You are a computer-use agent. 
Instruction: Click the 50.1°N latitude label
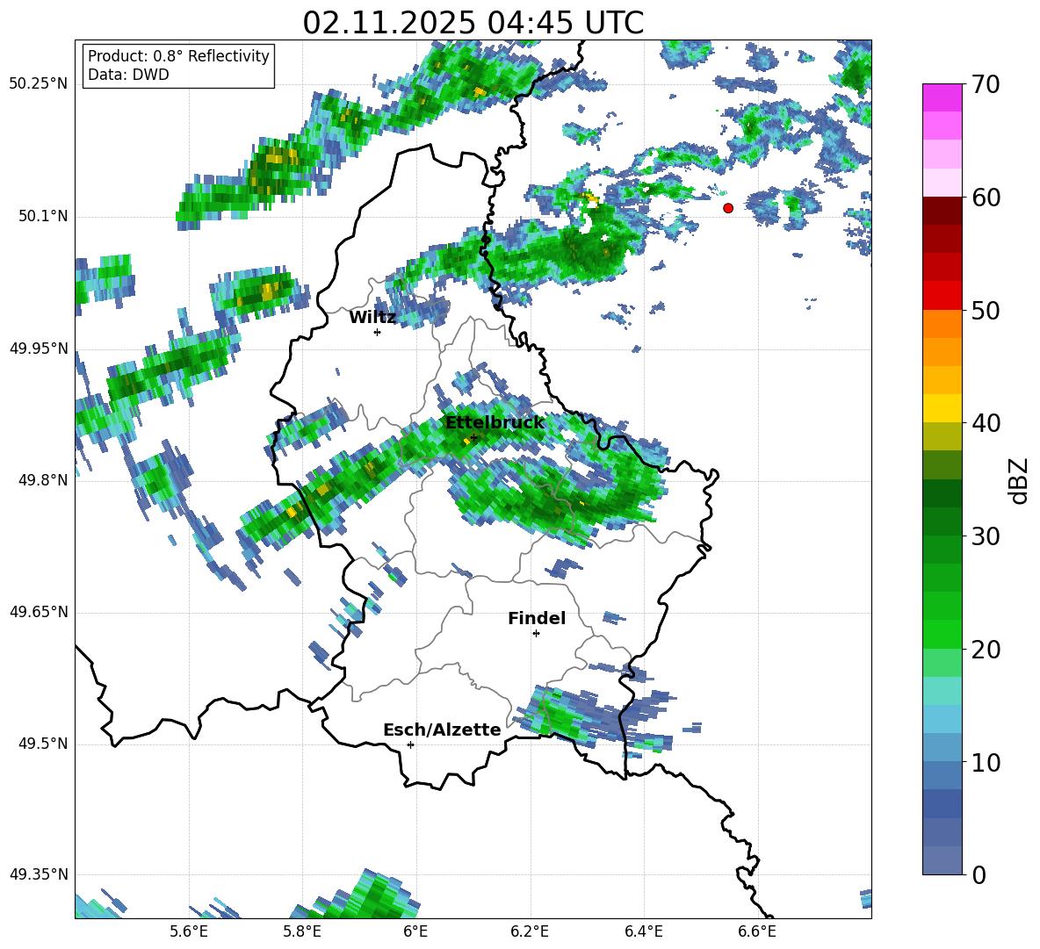(43, 217)
